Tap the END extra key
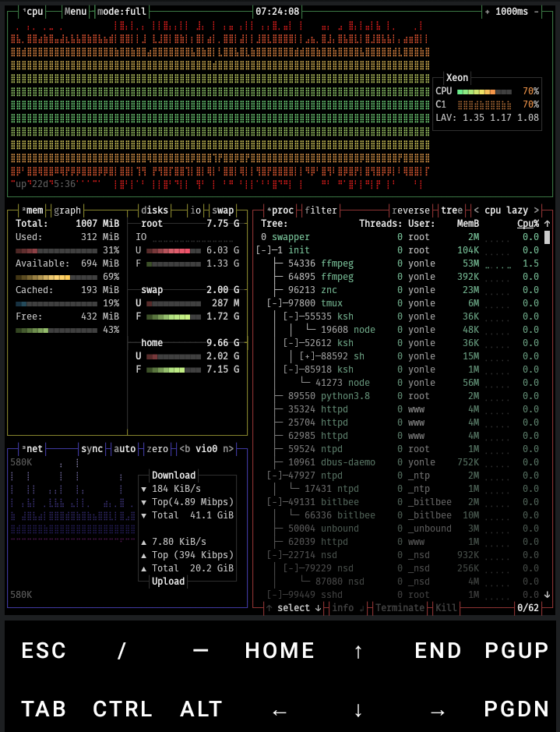Screen dimensions: 560x732 pyautogui.click(x=438, y=651)
